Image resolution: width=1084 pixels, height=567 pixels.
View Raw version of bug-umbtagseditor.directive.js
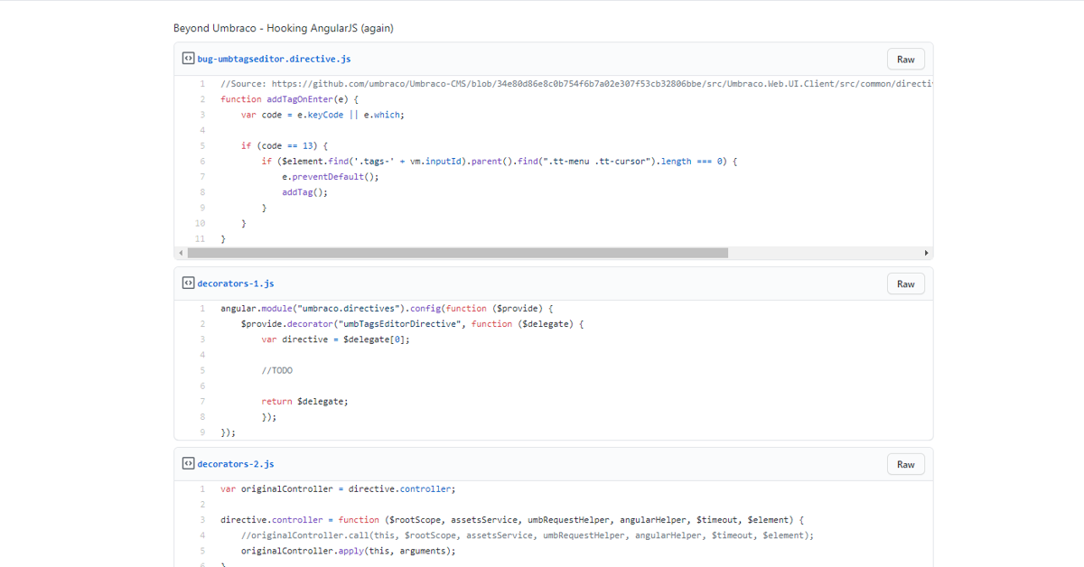point(905,58)
